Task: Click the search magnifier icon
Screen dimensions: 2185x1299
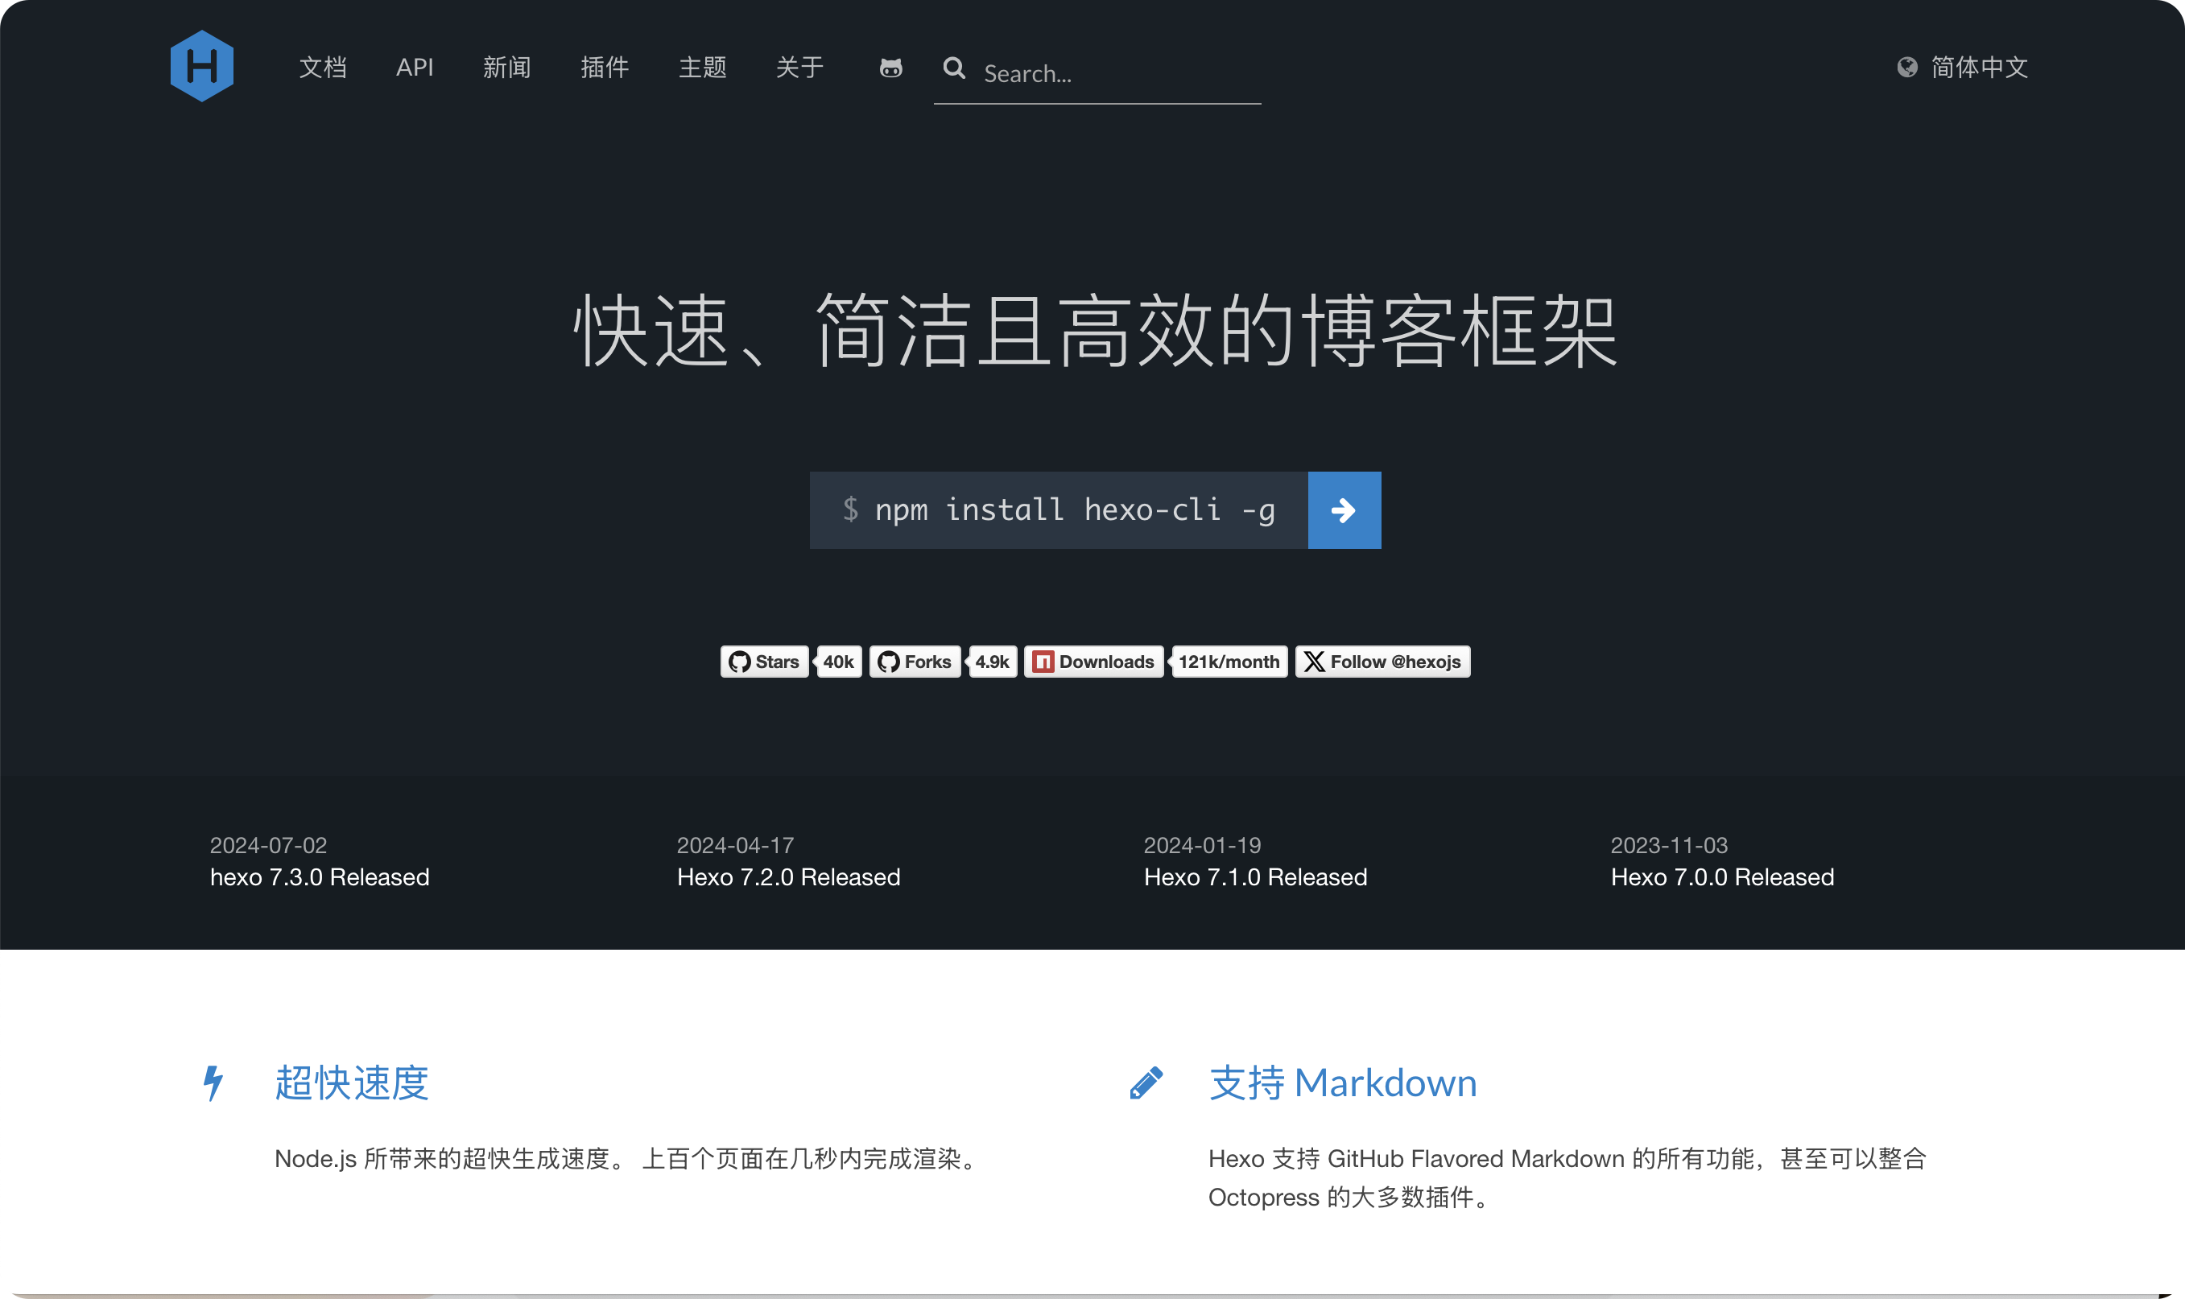Action: pos(954,68)
